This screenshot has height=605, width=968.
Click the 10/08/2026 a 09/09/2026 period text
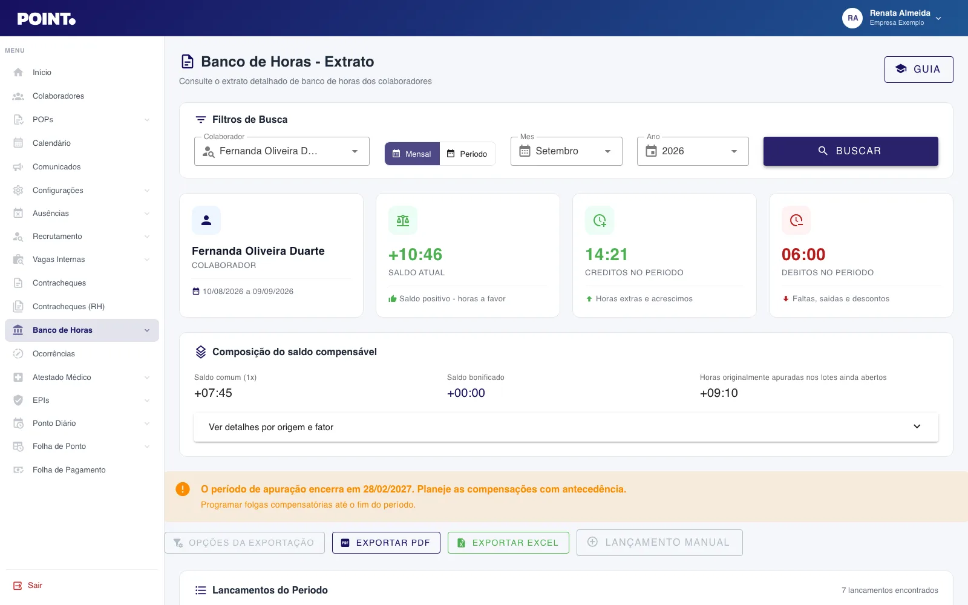pyautogui.click(x=248, y=292)
